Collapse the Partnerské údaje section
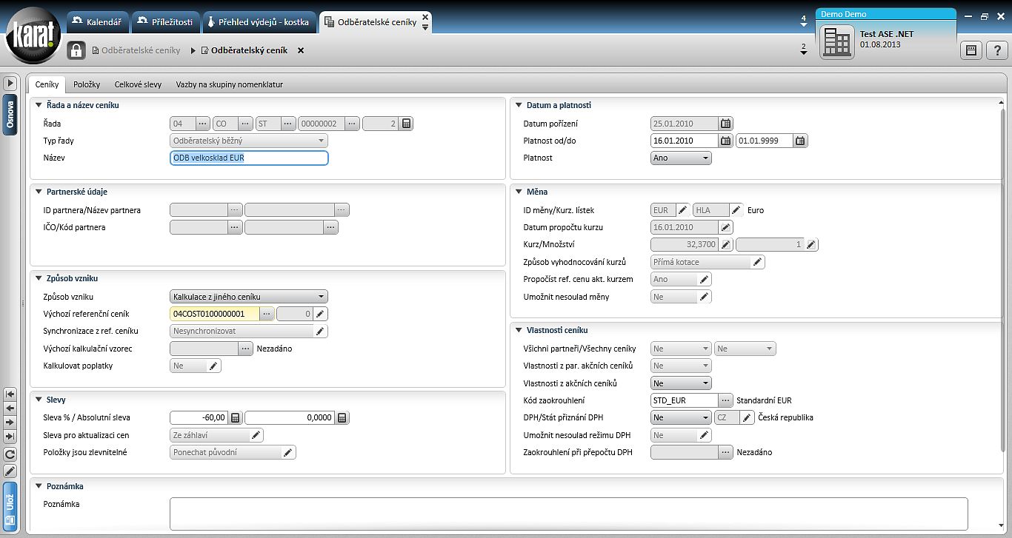The width and height of the screenshot is (1012, 538). pyautogui.click(x=39, y=192)
